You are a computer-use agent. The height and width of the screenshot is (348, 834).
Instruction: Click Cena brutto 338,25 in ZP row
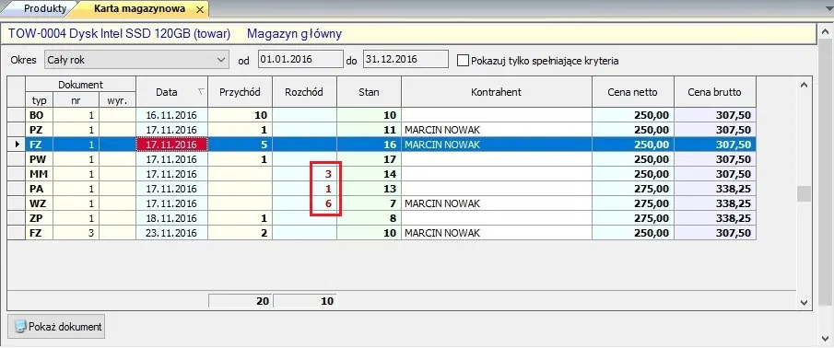point(733,218)
